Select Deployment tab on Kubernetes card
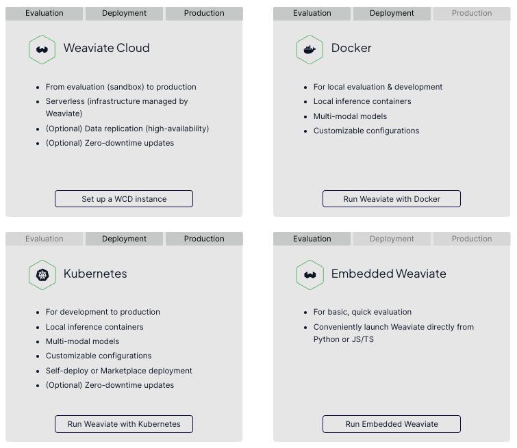Image resolution: width=517 pixels, height=448 pixels. [x=124, y=239]
